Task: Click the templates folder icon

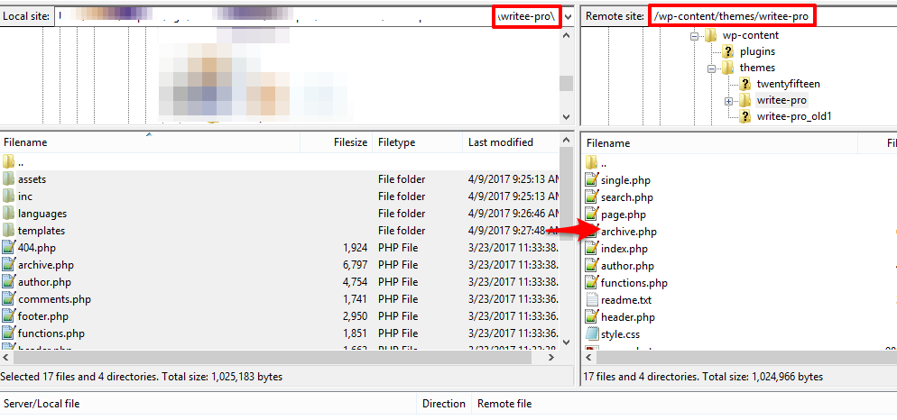Action: 8,231
